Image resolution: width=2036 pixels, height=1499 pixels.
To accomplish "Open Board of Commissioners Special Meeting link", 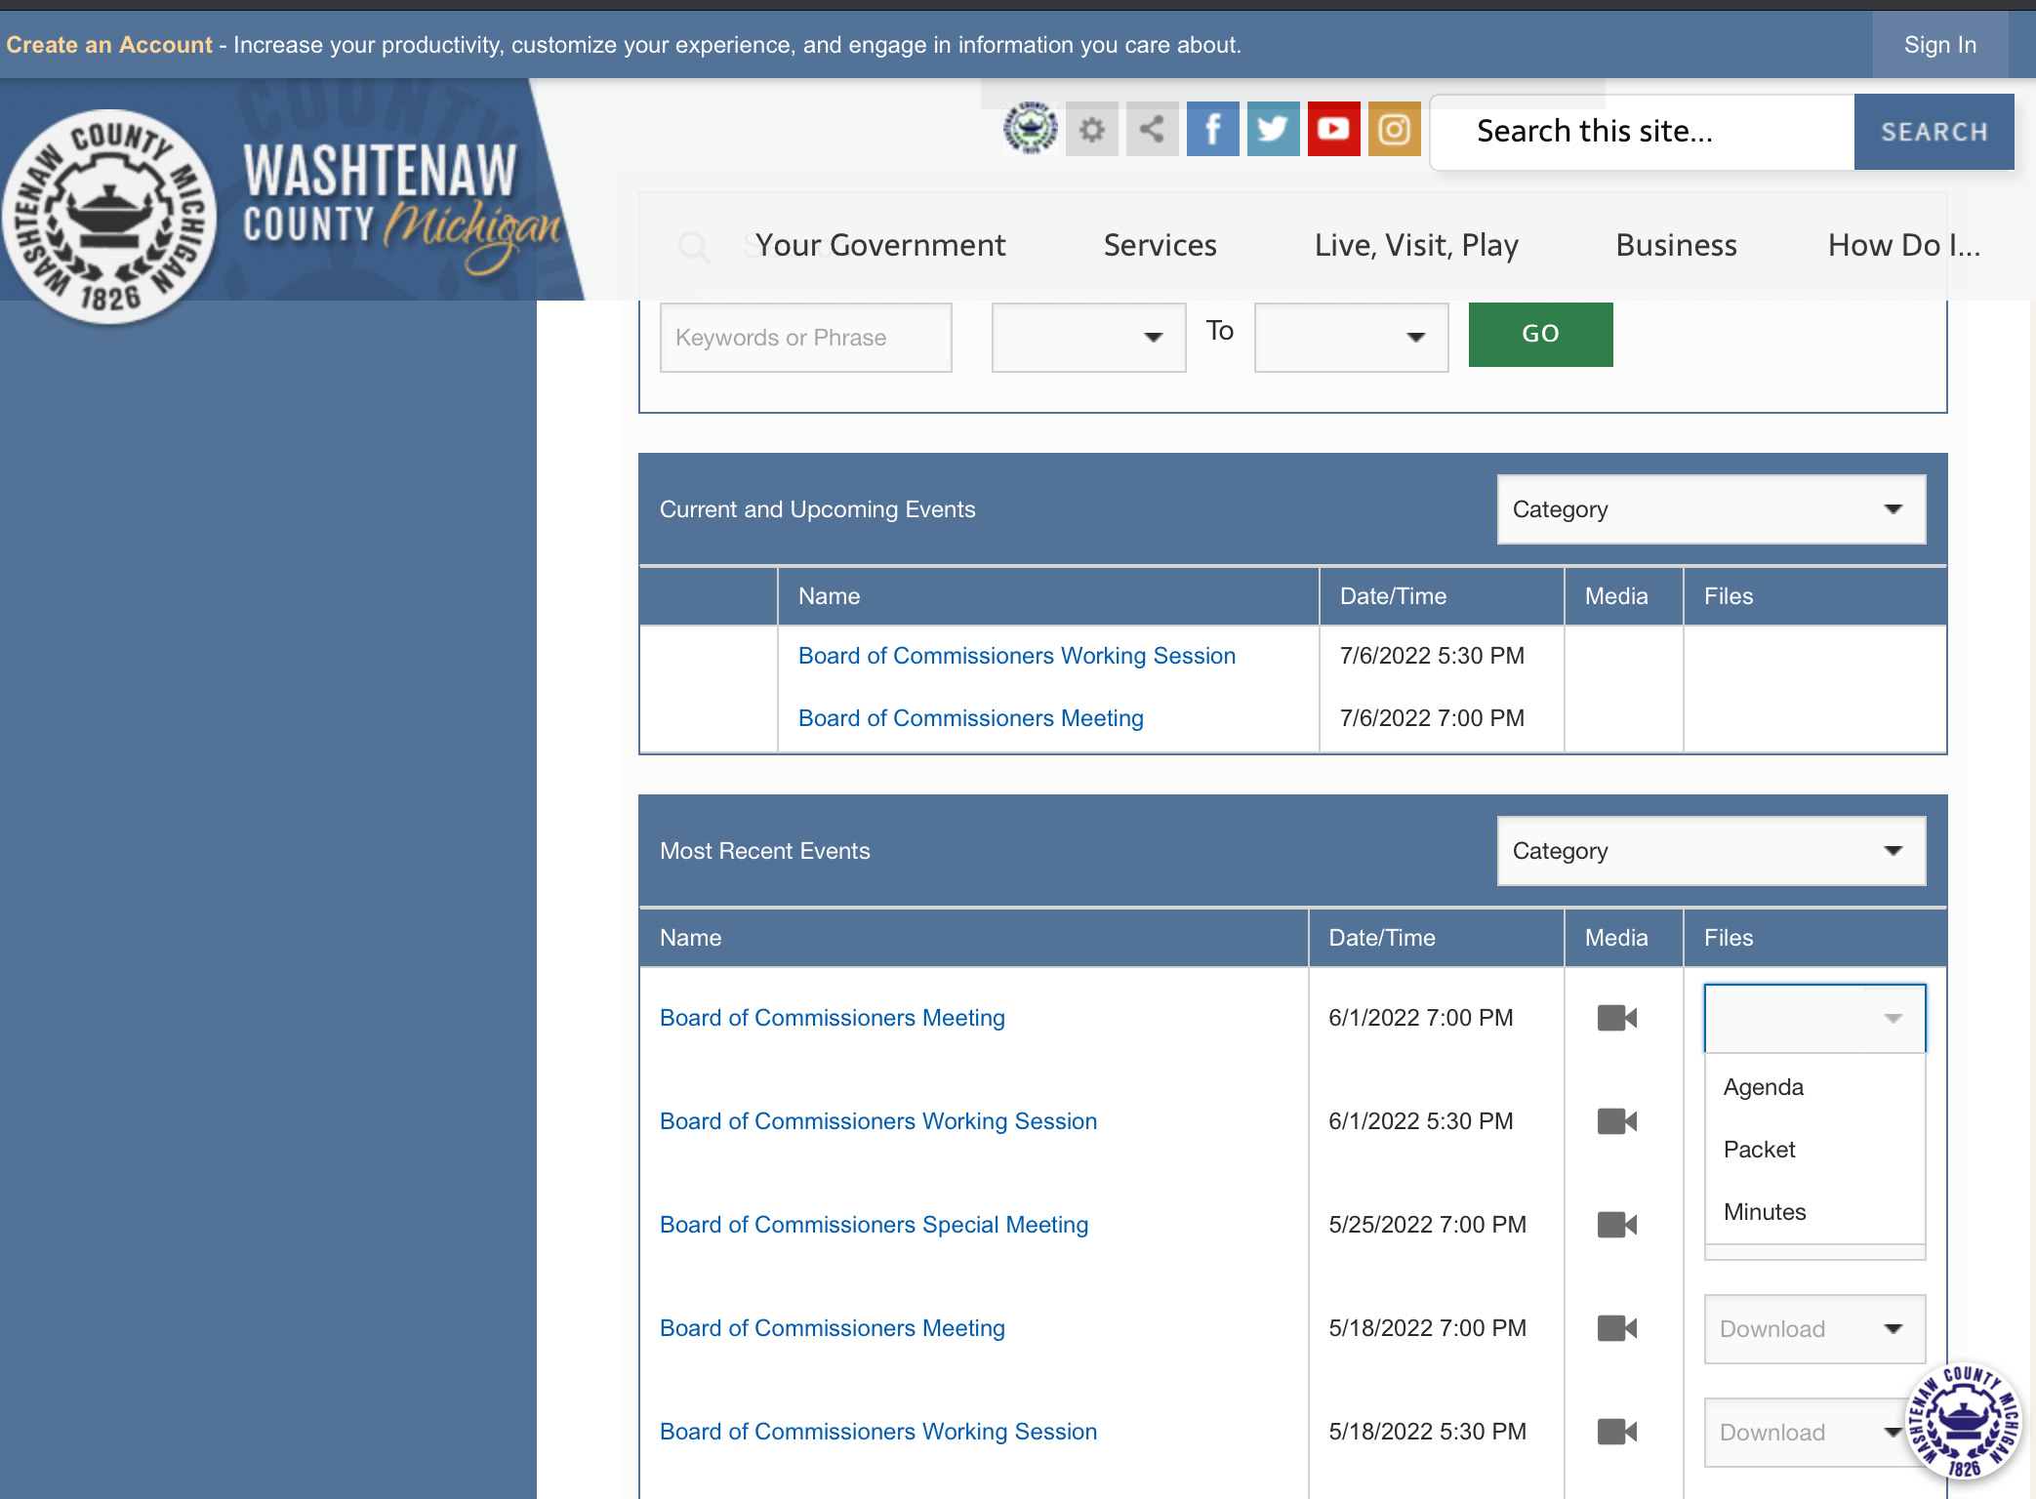I will coord(874,1225).
